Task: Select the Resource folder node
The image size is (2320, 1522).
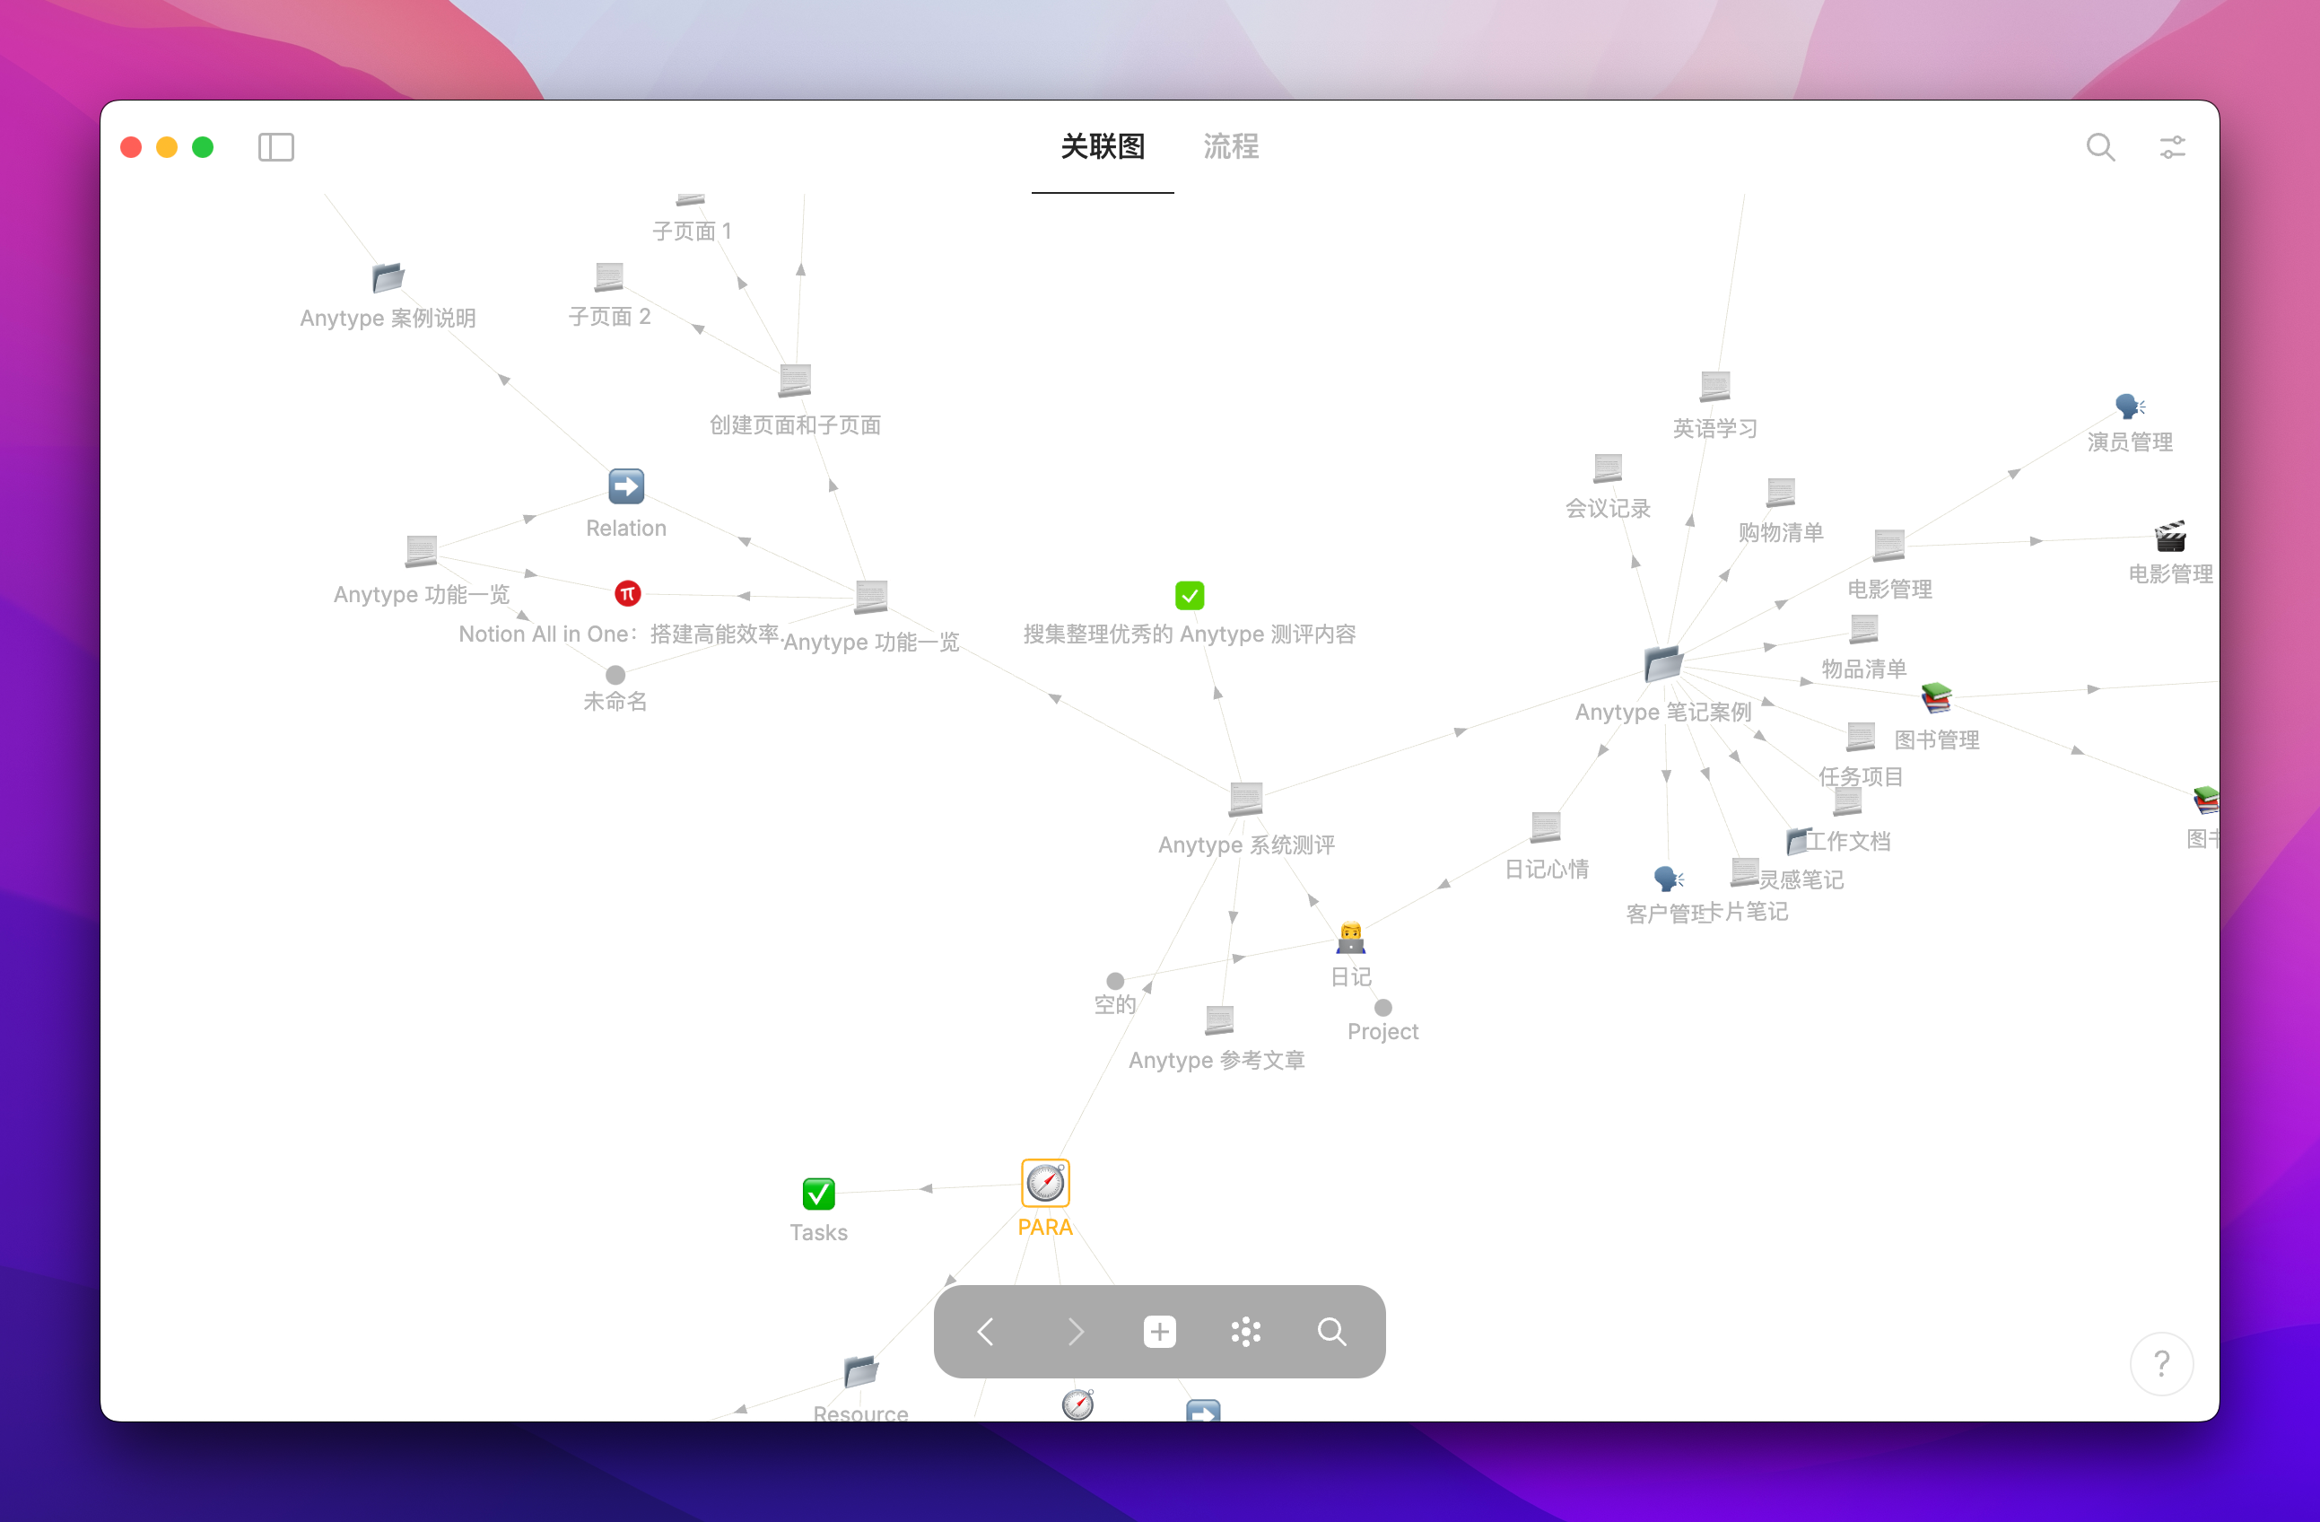Action: (860, 1372)
